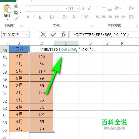This screenshot has height=139, width=139.
Task: Click the 日期 header cell
Action: click(x=19, y=49)
